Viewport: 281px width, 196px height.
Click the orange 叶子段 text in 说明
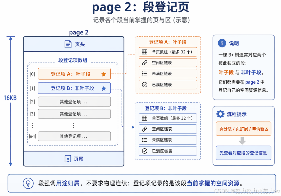click(x=226, y=72)
